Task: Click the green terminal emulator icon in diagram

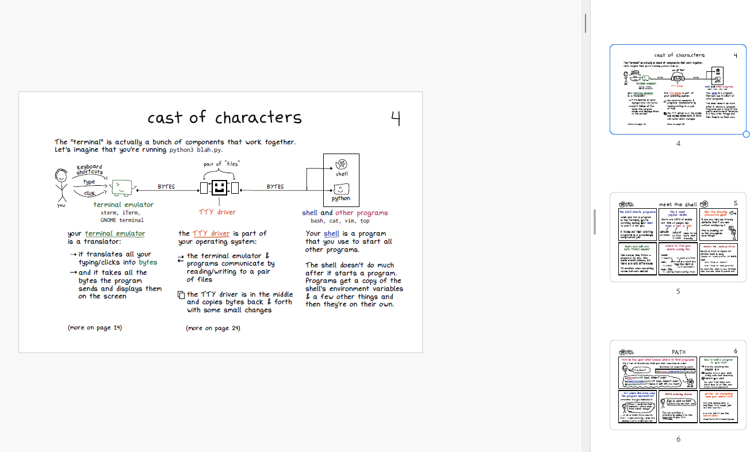Action: (x=121, y=186)
